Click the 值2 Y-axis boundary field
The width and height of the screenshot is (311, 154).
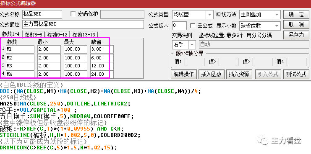pyautogui.click(x=228, y=62)
